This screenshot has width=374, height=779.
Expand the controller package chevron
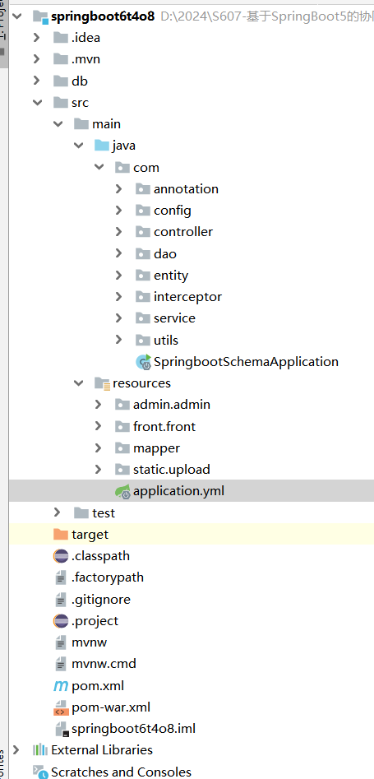118,231
